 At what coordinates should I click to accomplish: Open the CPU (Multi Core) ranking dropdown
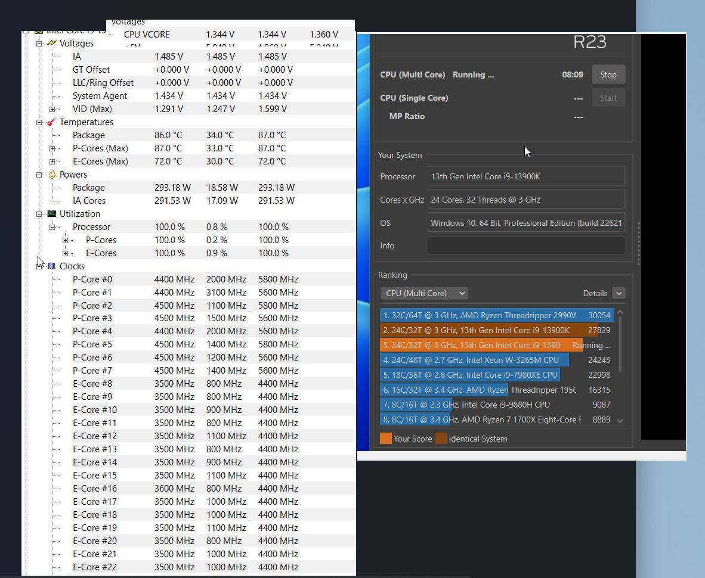point(424,293)
